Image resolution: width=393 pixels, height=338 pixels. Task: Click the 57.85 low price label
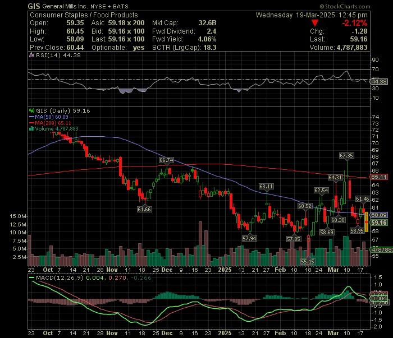pyautogui.click(x=294, y=239)
